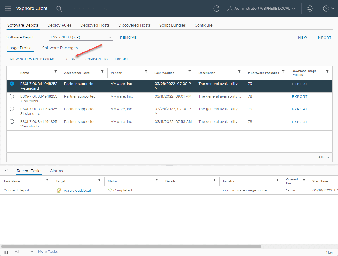Switch to the Deploy Rules tab
This screenshot has width=338, height=256.
[59, 25]
